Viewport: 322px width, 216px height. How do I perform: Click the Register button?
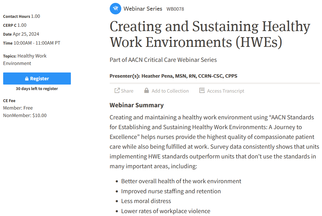coord(37,78)
